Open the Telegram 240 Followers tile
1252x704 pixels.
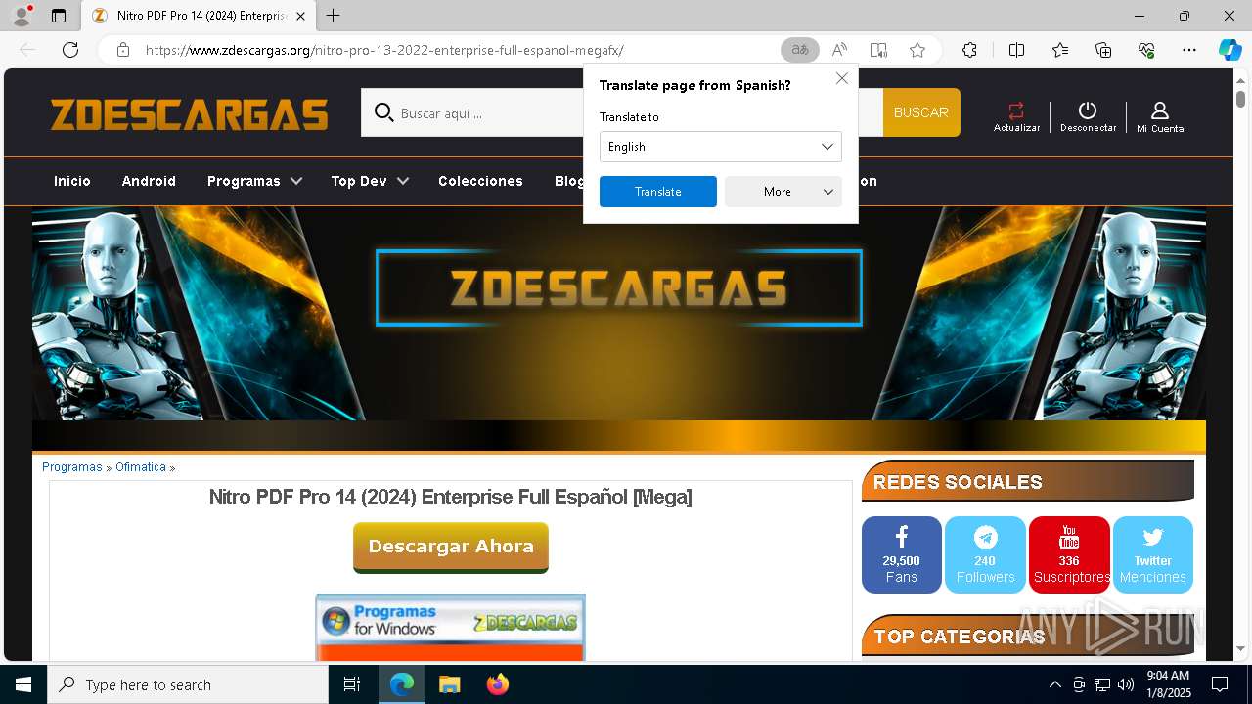(x=985, y=554)
